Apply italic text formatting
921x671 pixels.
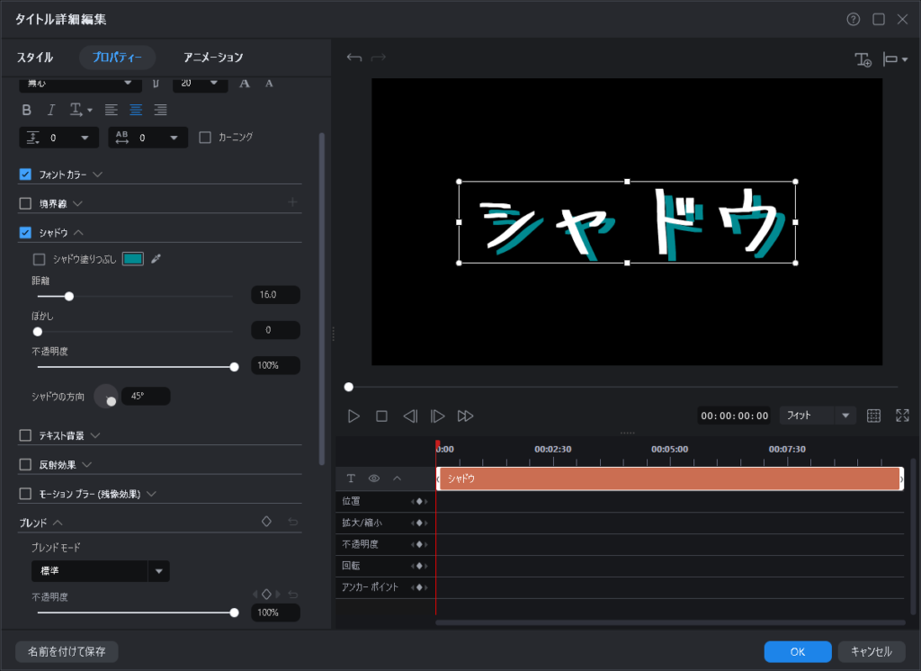(x=51, y=110)
